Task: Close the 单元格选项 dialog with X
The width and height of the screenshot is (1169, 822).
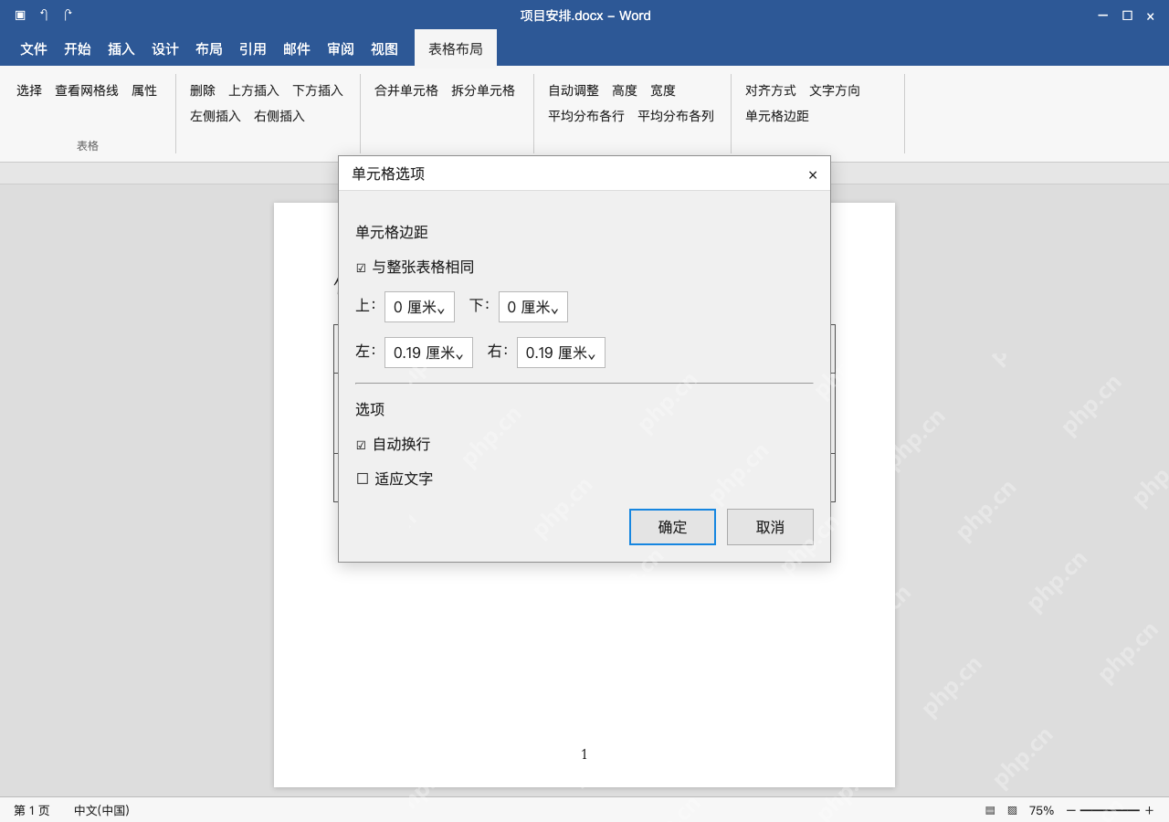Action: 813,174
